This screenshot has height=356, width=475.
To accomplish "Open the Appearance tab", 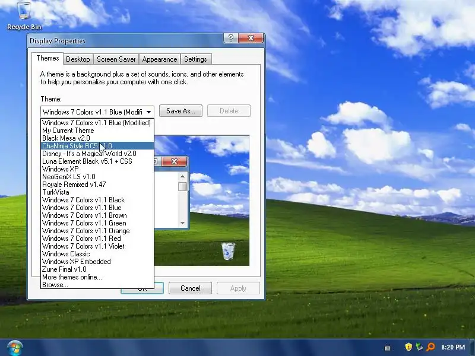I will pyautogui.click(x=160, y=59).
